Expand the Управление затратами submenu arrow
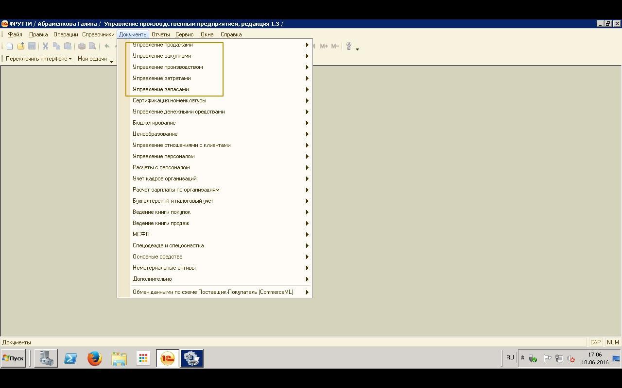622x388 pixels. (307, 78)
